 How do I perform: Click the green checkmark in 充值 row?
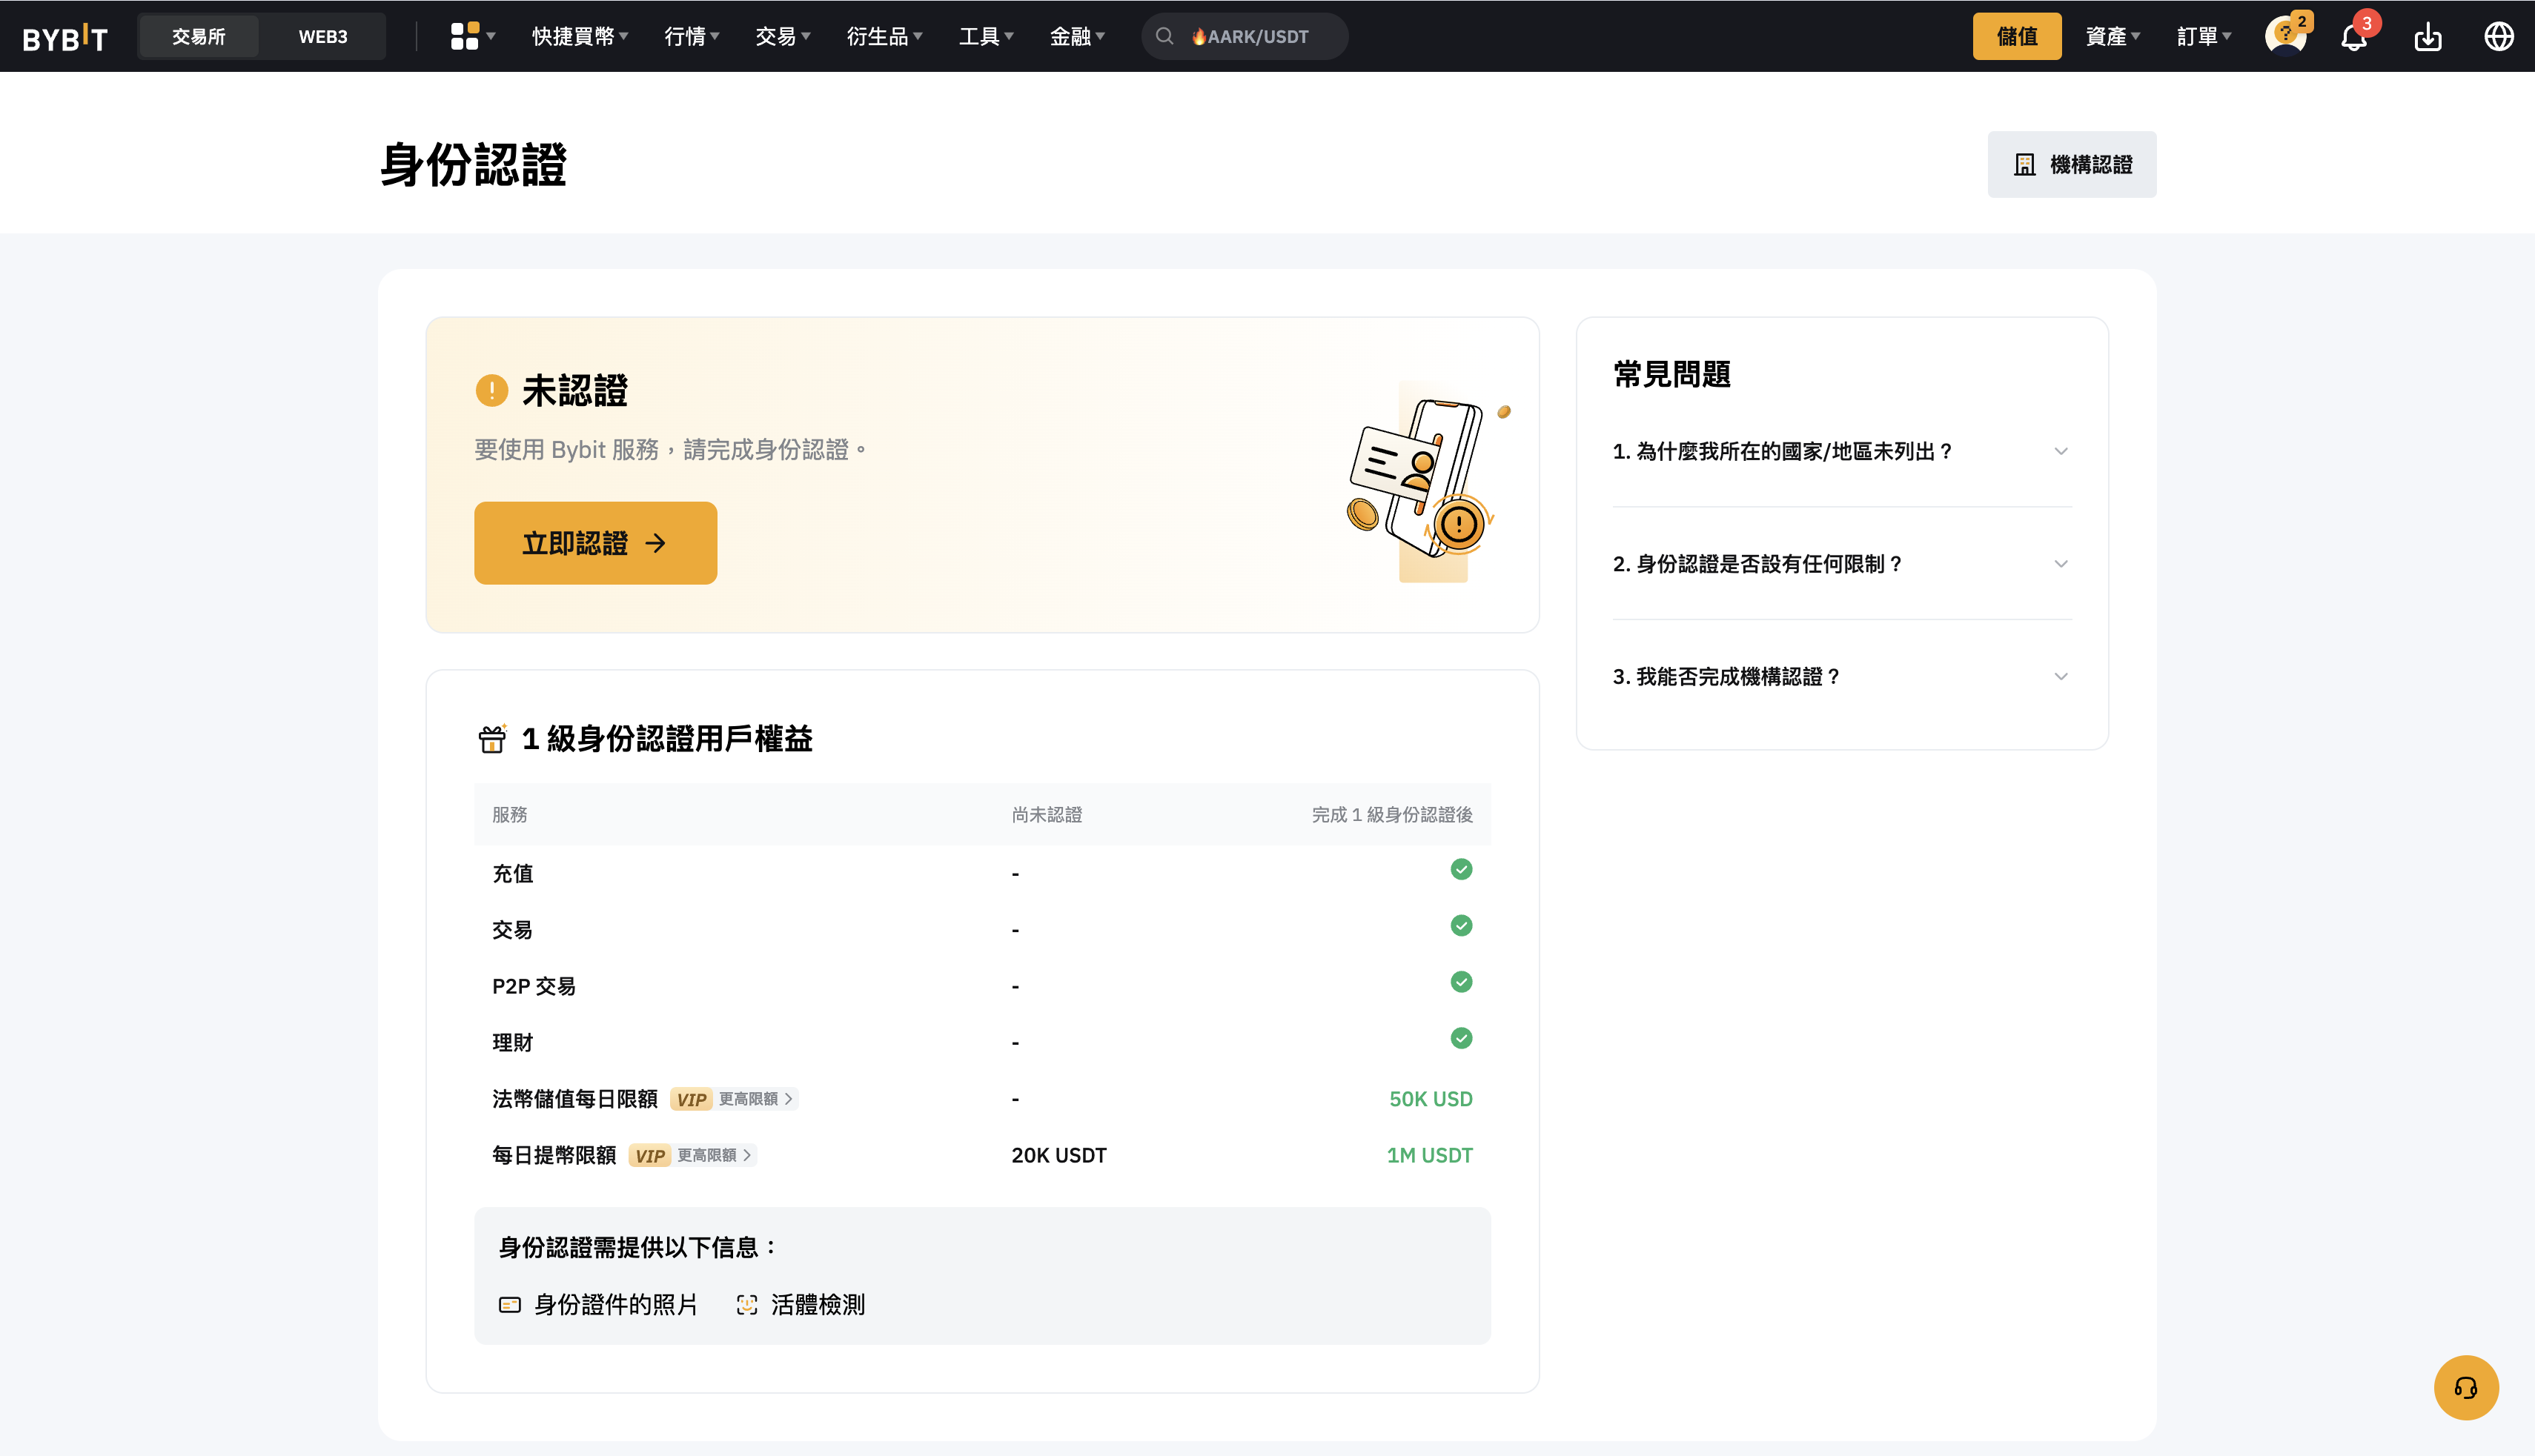point(1462,869)
